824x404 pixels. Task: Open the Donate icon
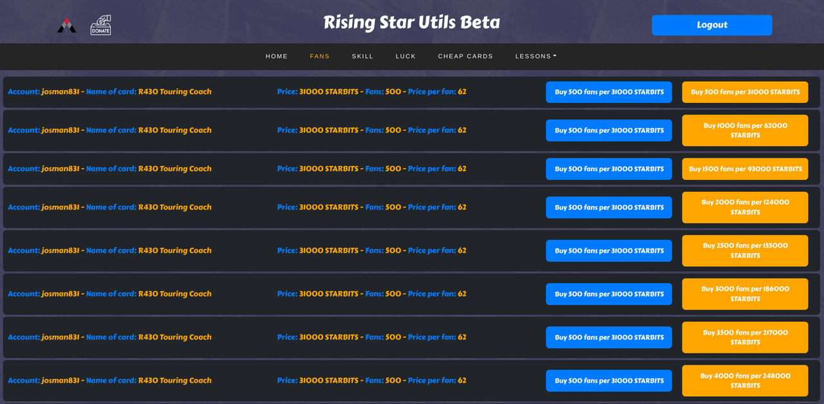[x=100, y=25]
